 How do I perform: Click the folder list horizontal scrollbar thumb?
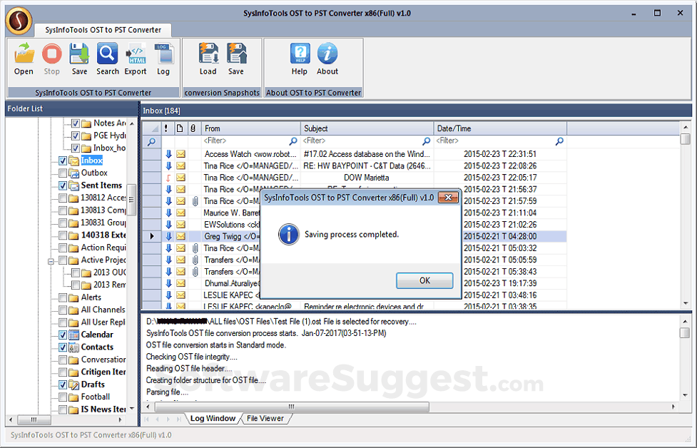coord(34,419)
